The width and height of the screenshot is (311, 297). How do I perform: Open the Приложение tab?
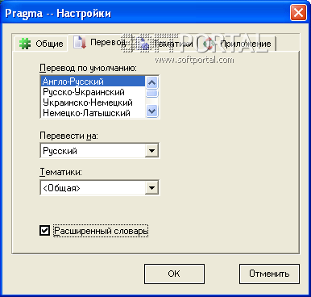237,44
